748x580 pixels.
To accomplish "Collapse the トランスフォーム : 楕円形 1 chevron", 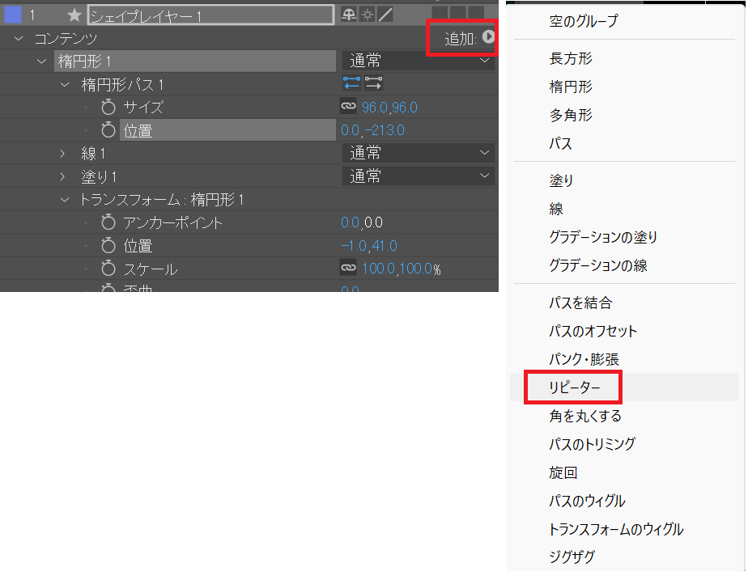I will pyautogui.click(x=65, y=200).
